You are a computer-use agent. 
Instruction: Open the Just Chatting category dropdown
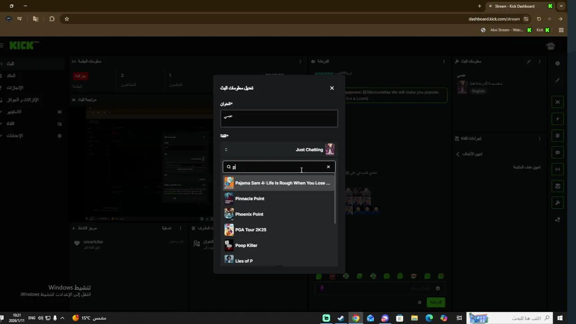point(279,149)
